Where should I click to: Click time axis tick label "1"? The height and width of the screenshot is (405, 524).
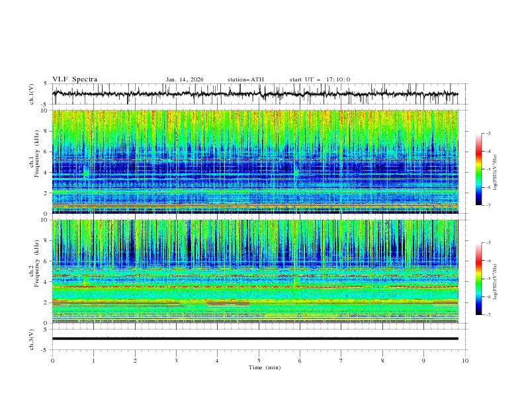(93, 361)
